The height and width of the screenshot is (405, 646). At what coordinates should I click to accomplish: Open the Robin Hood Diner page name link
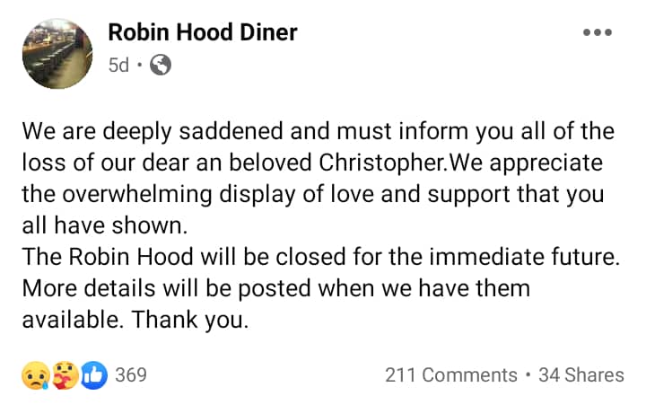tap(202, 32)
